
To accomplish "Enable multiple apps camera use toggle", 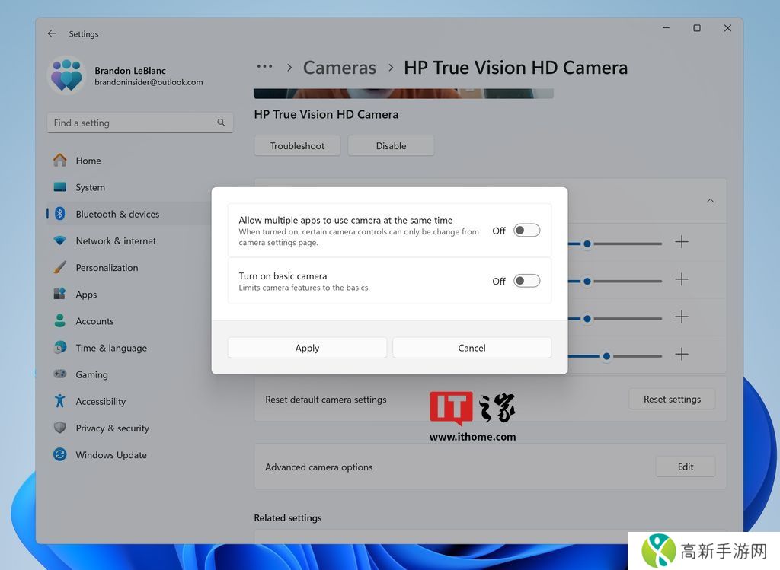I will coord(526,231).
